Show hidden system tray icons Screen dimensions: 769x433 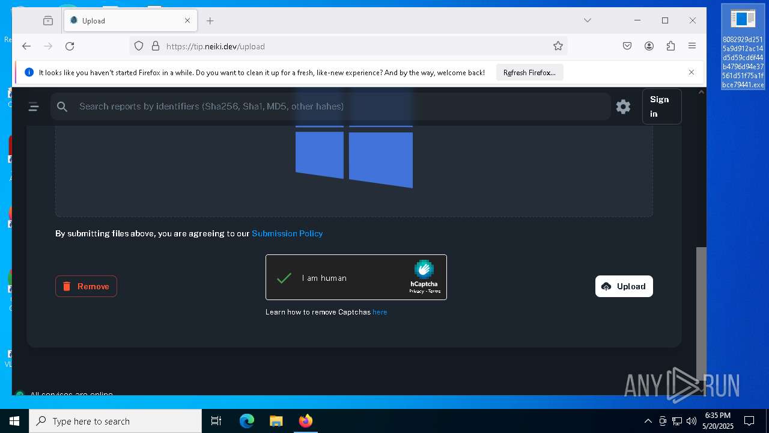point(648,421)
